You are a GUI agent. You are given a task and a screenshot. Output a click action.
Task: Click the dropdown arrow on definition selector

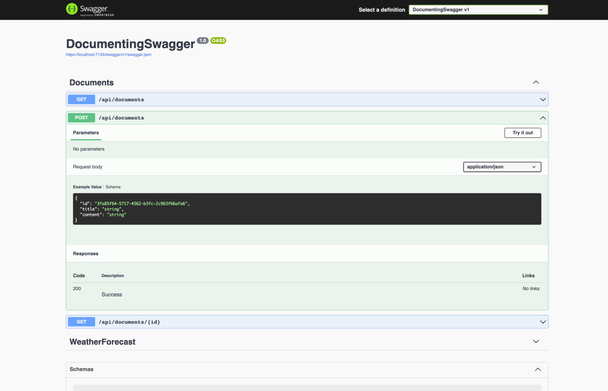coord(541,9)
